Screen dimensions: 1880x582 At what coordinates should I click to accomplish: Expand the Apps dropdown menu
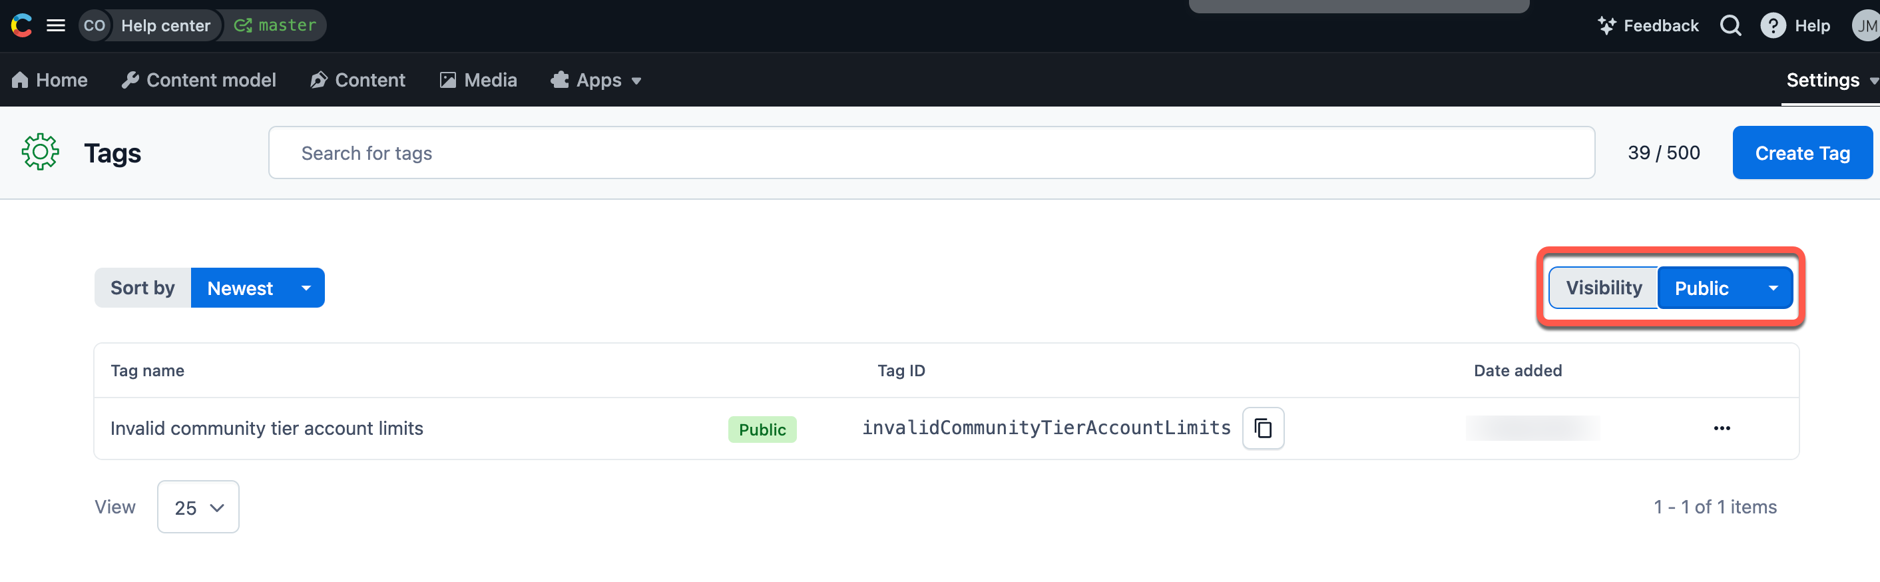[596, 81]
